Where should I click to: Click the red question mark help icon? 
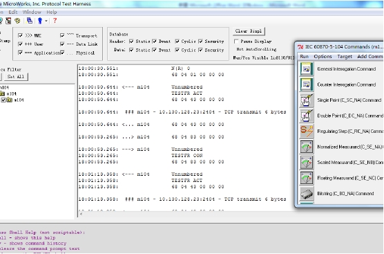point(55,21)
